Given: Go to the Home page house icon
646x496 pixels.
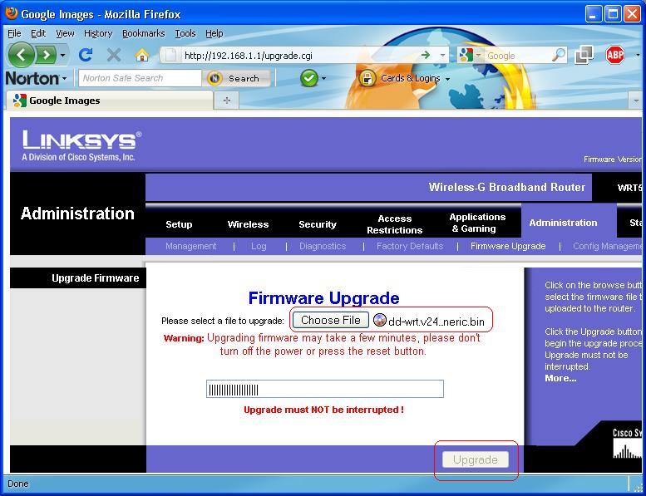Looking at the screenshot, I should tap(142, 55).
